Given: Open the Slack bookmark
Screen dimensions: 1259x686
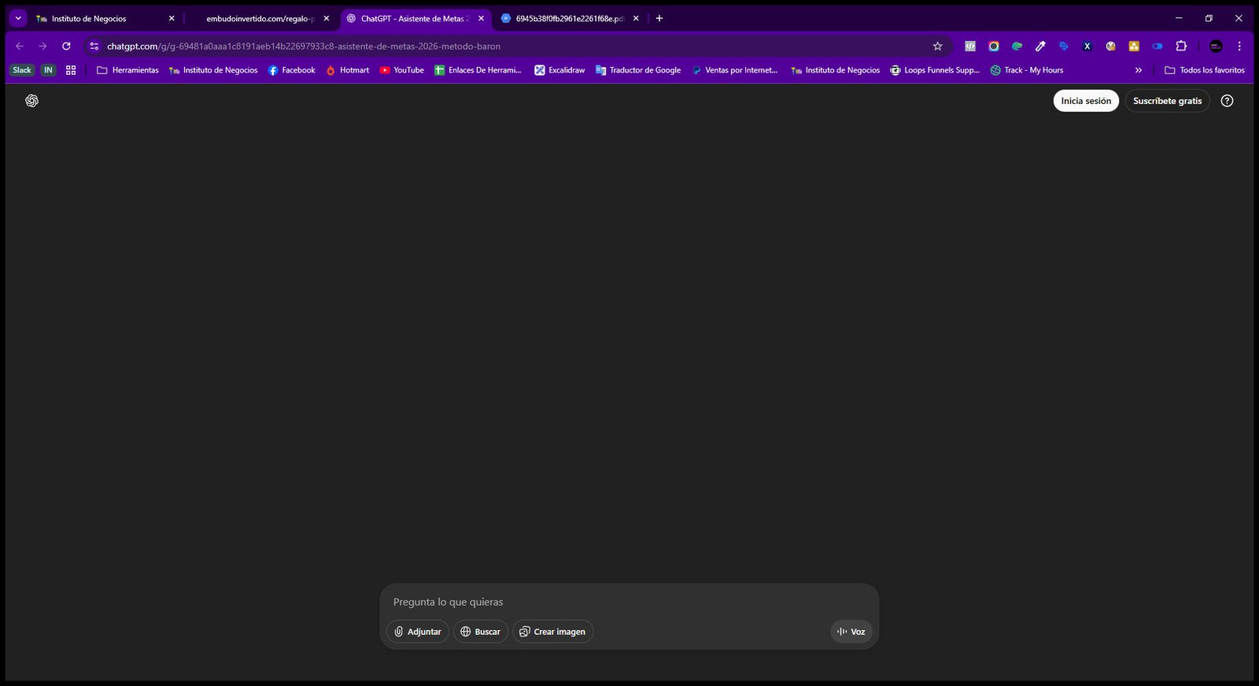Looking at the screenshot, I should [22, 70].
